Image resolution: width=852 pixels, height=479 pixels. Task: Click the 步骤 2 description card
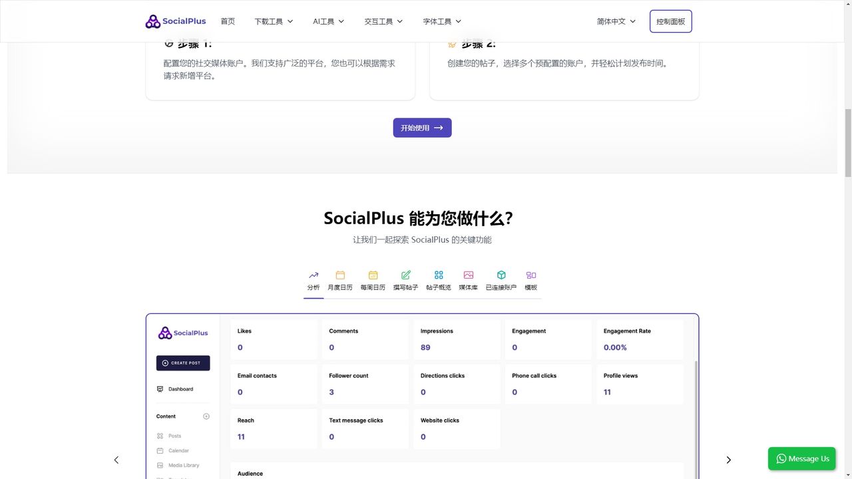[564, 70]
